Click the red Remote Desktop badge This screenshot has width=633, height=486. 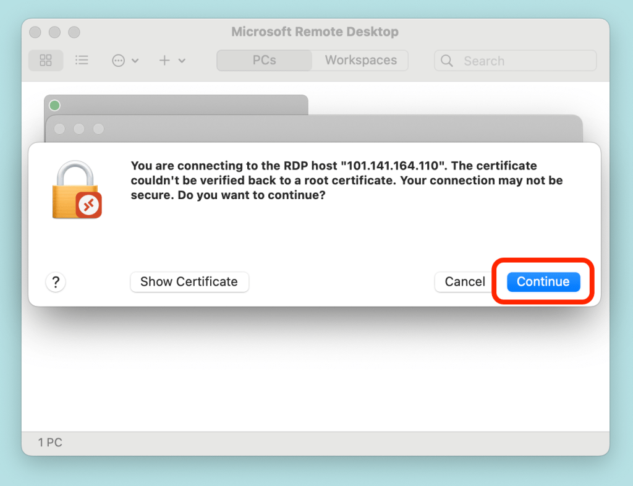click(x=88, y=205)
